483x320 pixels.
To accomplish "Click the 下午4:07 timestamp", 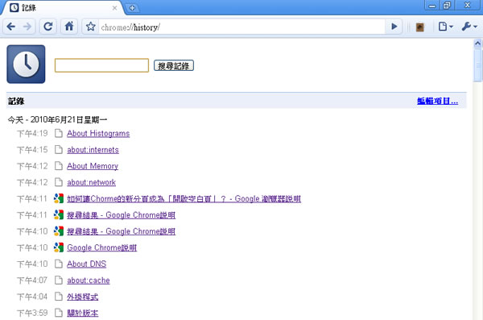I will coord(32,281).
